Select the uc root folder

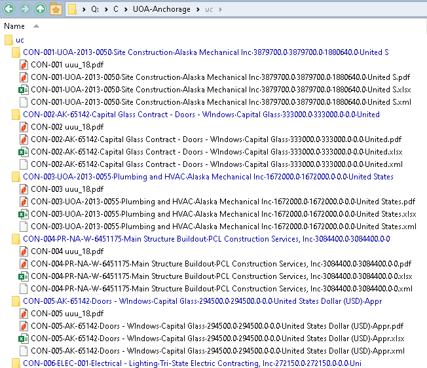tap(20, 40)
